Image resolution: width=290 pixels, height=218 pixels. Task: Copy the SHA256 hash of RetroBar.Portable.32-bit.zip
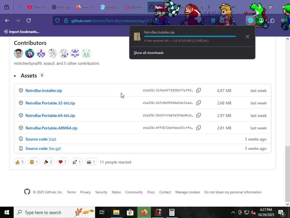click(x=199, y=103)
